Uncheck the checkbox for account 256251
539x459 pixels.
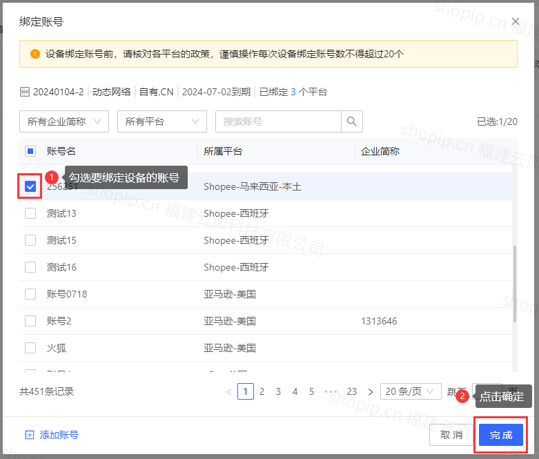coord(30,186)
